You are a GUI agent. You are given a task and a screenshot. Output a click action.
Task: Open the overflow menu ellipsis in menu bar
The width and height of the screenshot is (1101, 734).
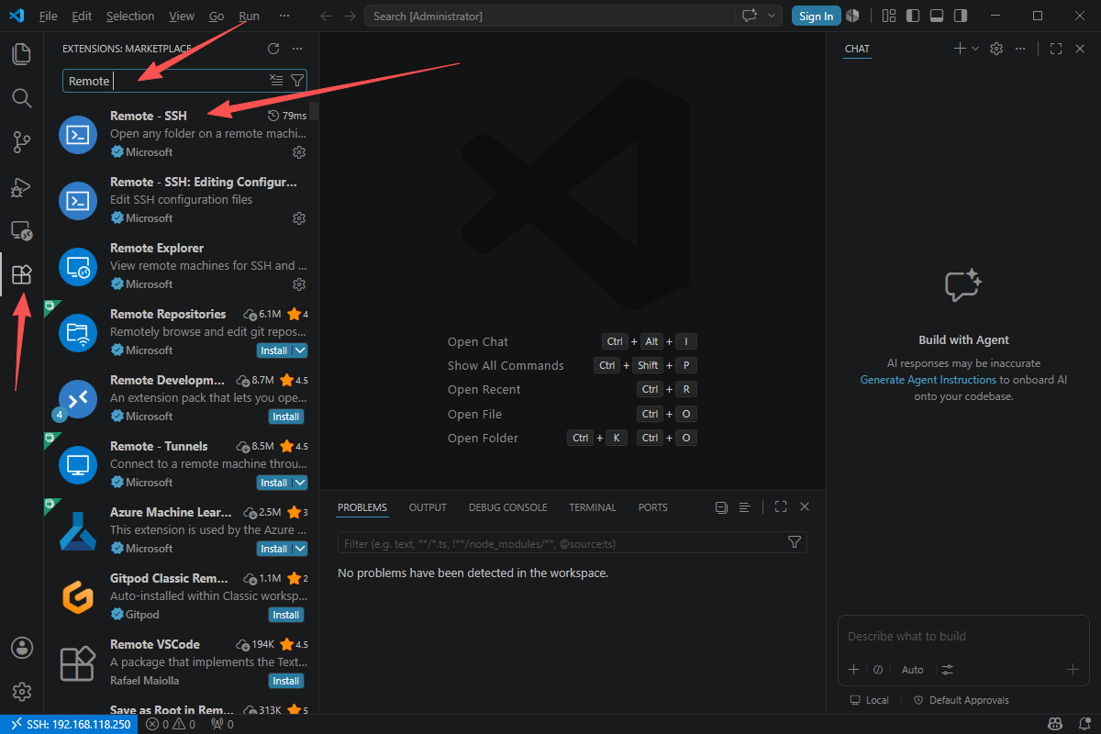point(284,16)
